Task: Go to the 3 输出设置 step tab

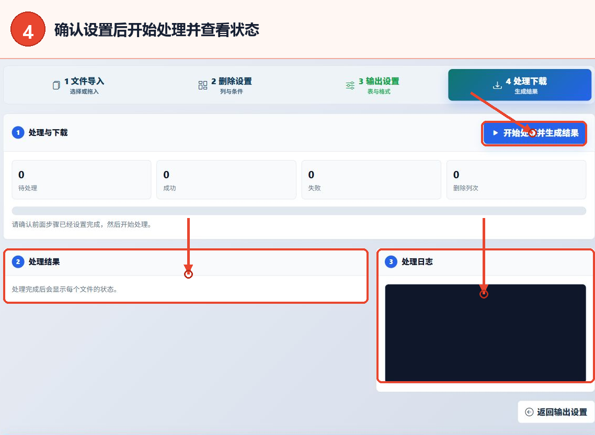Action: [372, 85]
